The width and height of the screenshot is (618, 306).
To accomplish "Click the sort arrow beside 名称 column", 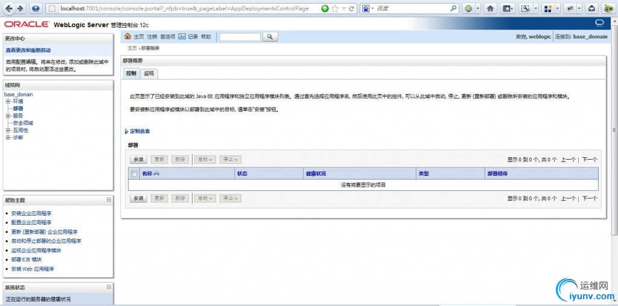I will click(156, 173).
